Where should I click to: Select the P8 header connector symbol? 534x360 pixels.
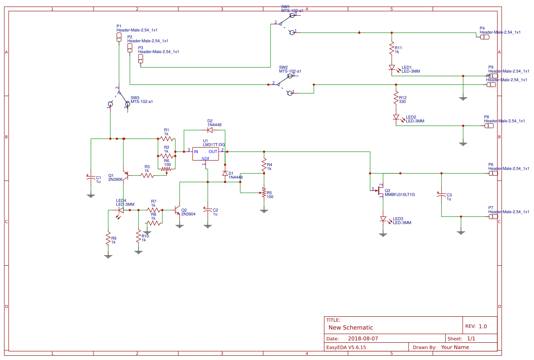pyautogui.click(x=489, y=126)
